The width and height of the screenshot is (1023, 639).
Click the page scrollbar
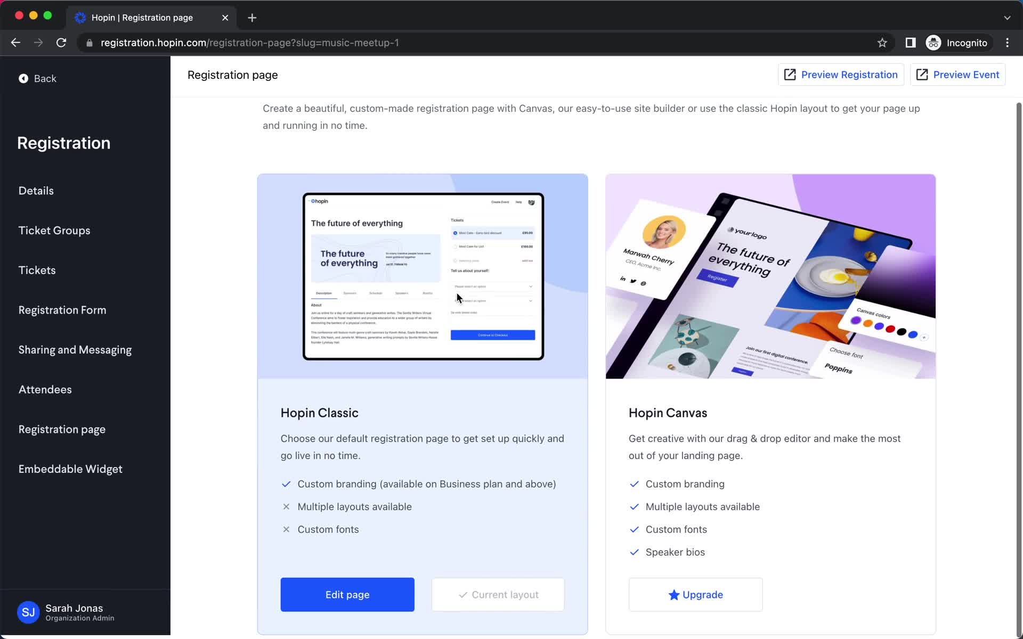coord(1019,367)
